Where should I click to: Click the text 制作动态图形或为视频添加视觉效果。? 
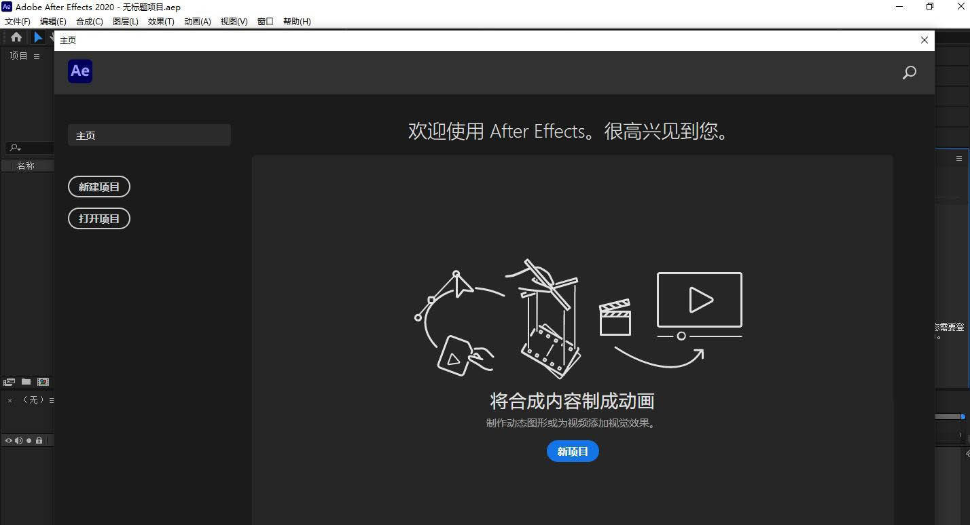572,423
